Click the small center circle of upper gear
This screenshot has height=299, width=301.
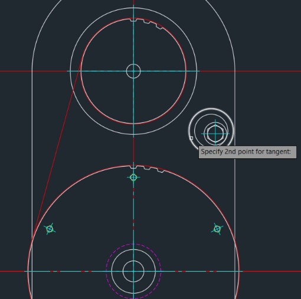pos(133,71)
